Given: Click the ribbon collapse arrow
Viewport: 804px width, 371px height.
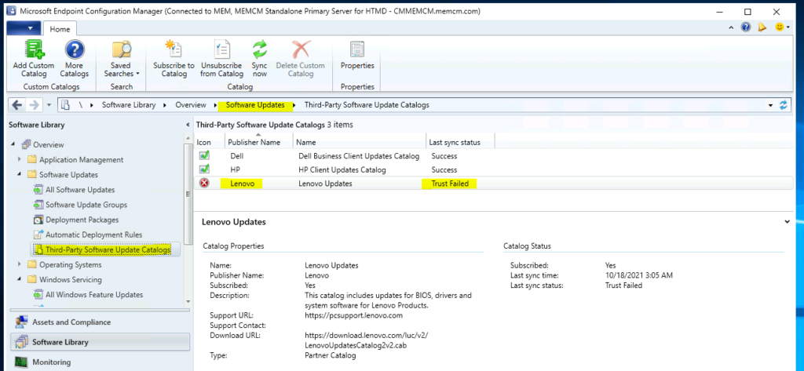Looking at the screenshot, I should (731, 27).
